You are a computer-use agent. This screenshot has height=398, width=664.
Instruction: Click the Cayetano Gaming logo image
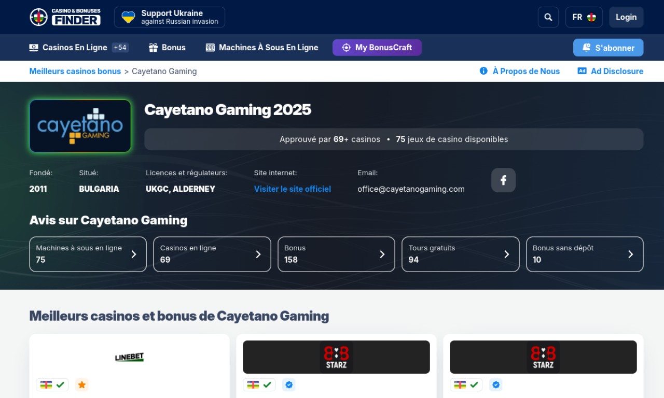click(80, 126)
